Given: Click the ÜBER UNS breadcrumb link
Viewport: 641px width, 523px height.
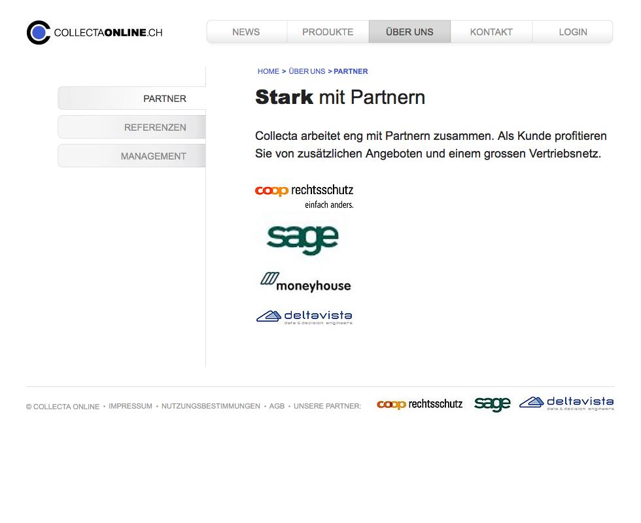Looking at the screenshot, I should tap(307, 71).
